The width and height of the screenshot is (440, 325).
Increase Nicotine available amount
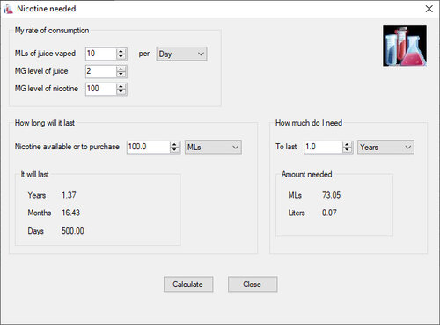pos(174,144)
